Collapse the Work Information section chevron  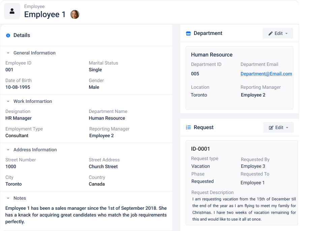[x=8, y=101]
